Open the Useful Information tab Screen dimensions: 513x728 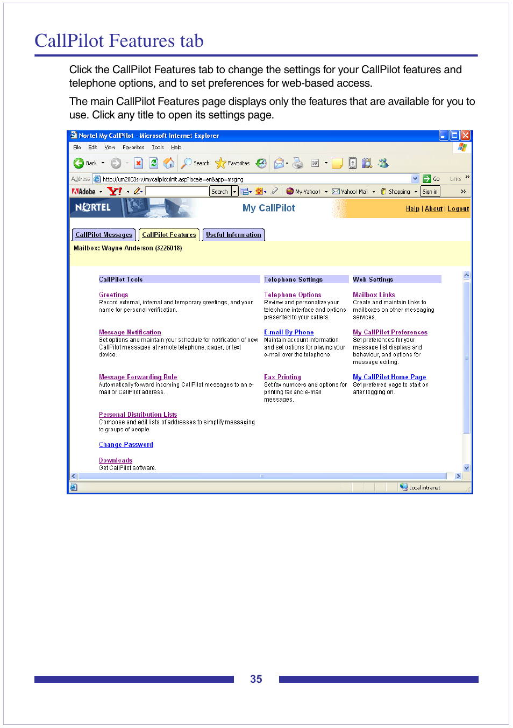[233, 235]
